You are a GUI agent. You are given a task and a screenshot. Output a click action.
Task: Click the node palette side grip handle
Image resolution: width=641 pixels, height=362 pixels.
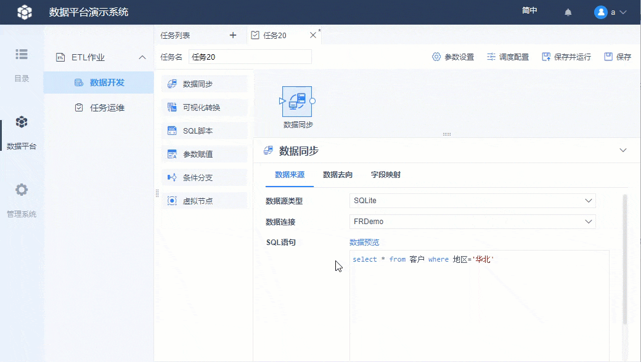tap(157, 193)
